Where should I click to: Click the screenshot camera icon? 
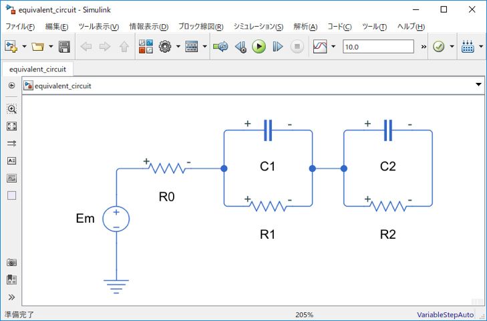[11, 263]
